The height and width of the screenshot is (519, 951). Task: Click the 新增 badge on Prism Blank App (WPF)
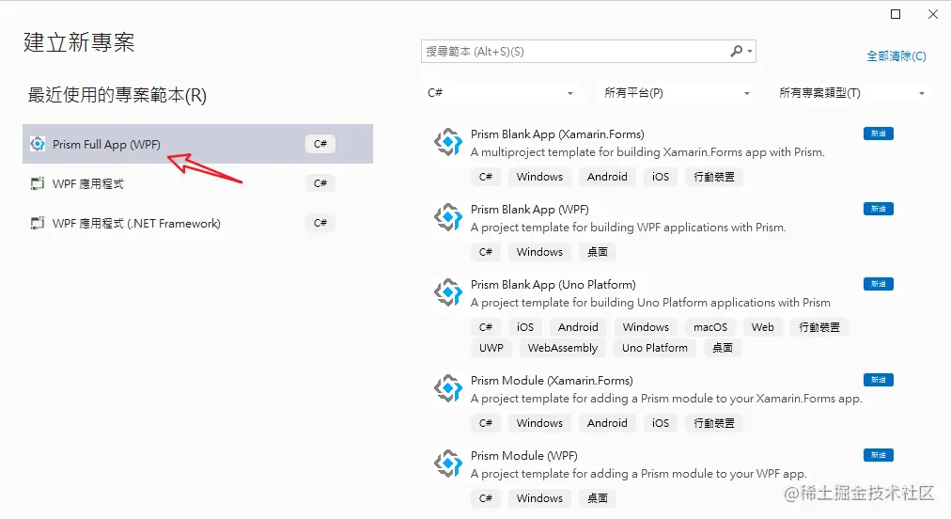879,209
